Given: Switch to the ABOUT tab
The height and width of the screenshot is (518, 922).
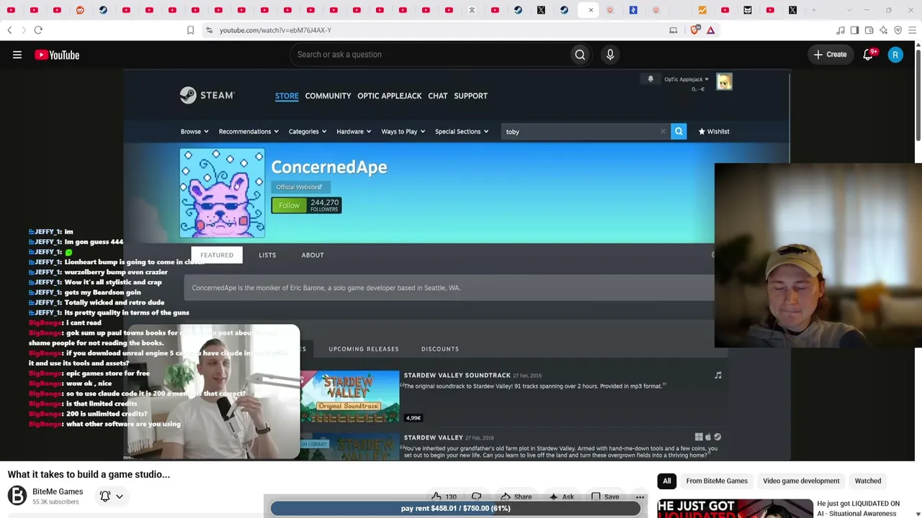Looking at the screenshot, I should [313, 255].
